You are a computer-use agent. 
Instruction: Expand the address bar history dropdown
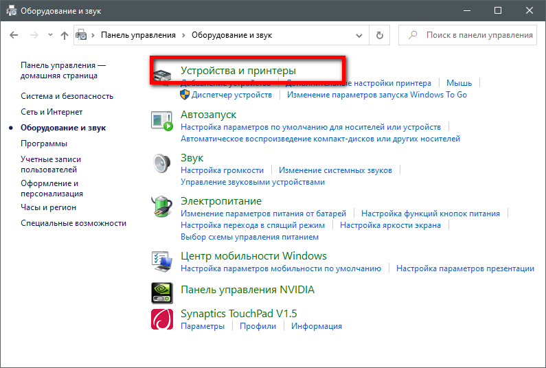coord(361,35)
